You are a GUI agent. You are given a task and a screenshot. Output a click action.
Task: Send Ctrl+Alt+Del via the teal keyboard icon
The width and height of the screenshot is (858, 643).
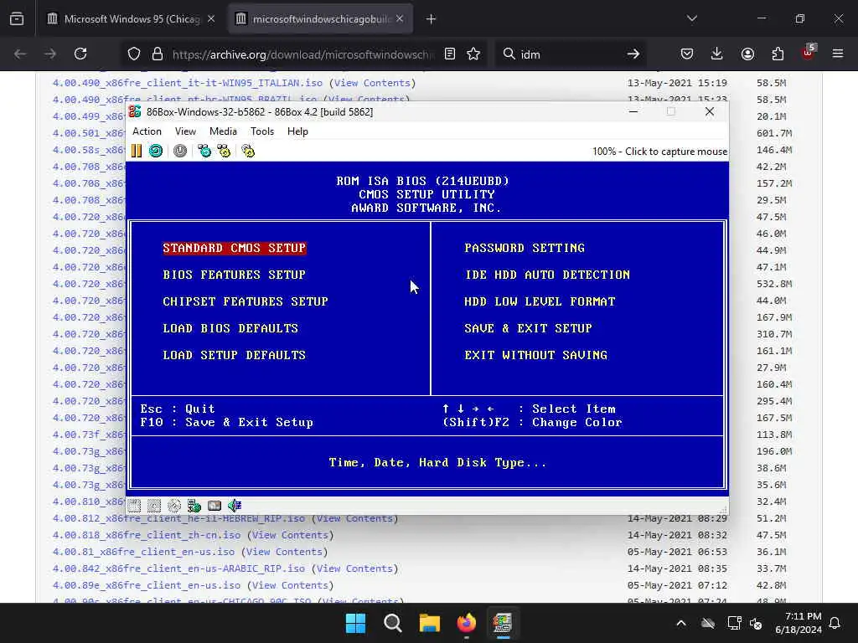pos(204,151)
